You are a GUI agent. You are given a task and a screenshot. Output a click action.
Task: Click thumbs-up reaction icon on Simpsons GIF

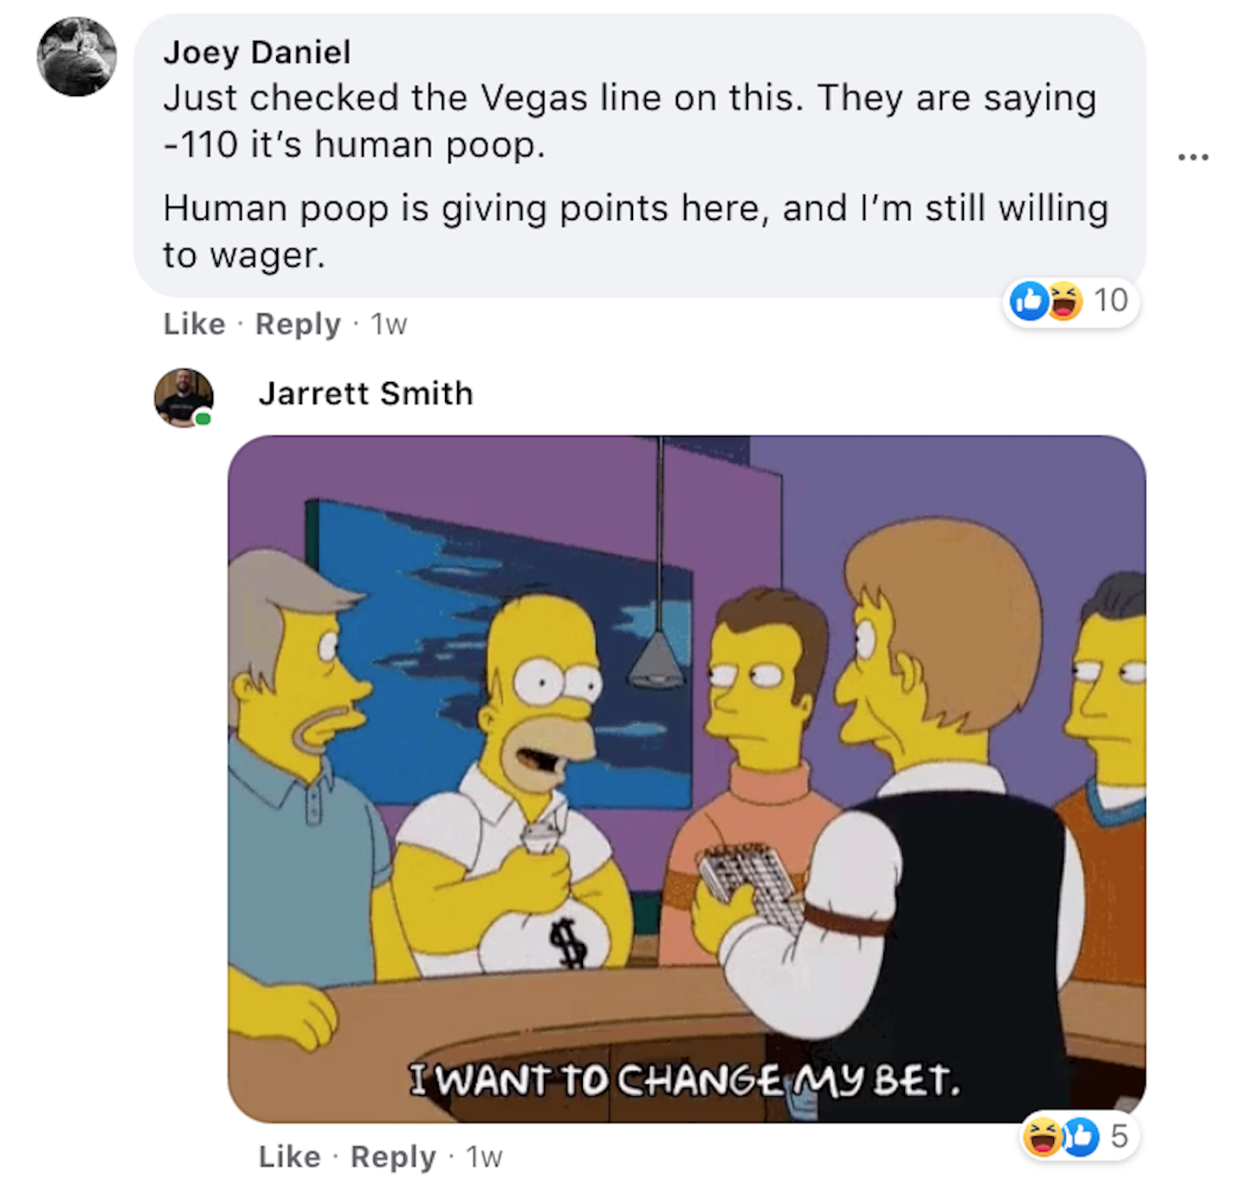pos(1080,1135)
